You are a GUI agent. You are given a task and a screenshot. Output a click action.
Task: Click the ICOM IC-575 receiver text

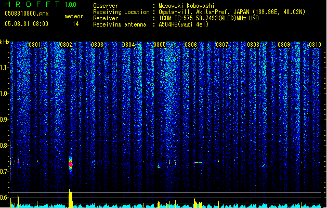coord(208,18)
